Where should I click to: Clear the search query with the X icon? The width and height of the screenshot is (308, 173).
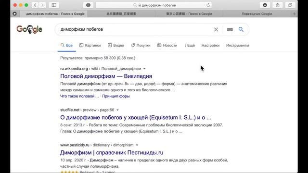coord(216,29)
